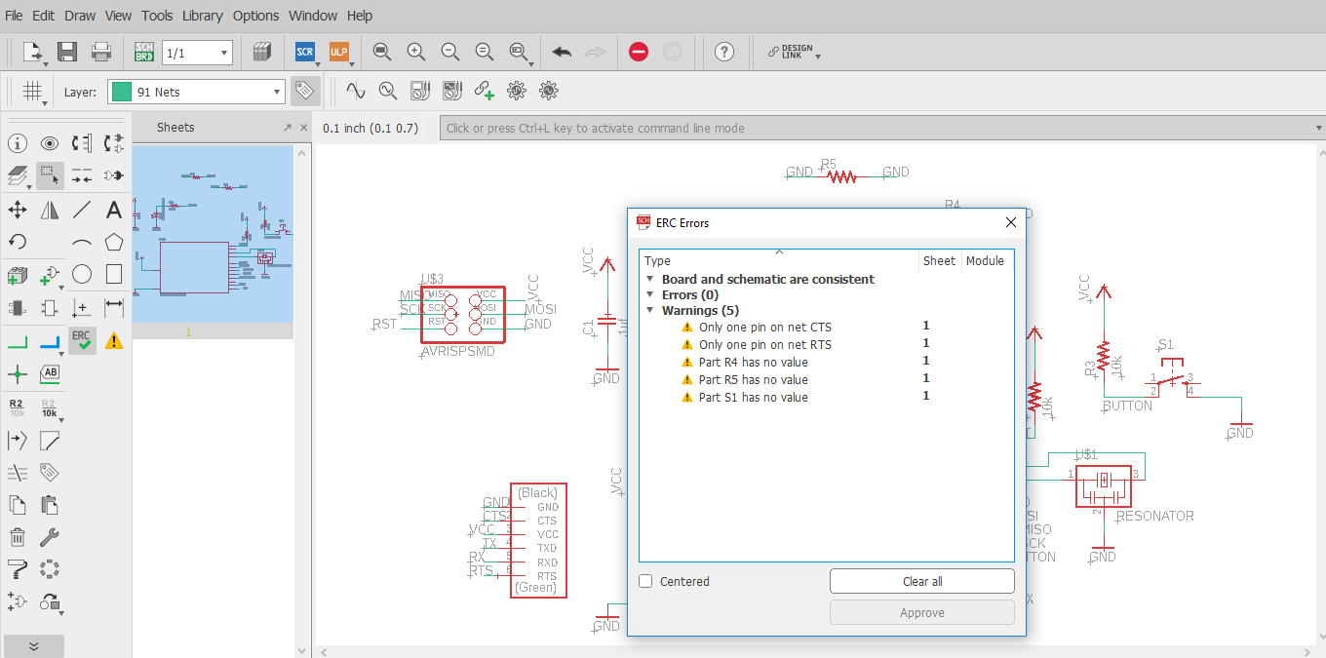This screenshot has width=1326, height=658.
Task: Open the Edit menu
Action: point(43,16)
